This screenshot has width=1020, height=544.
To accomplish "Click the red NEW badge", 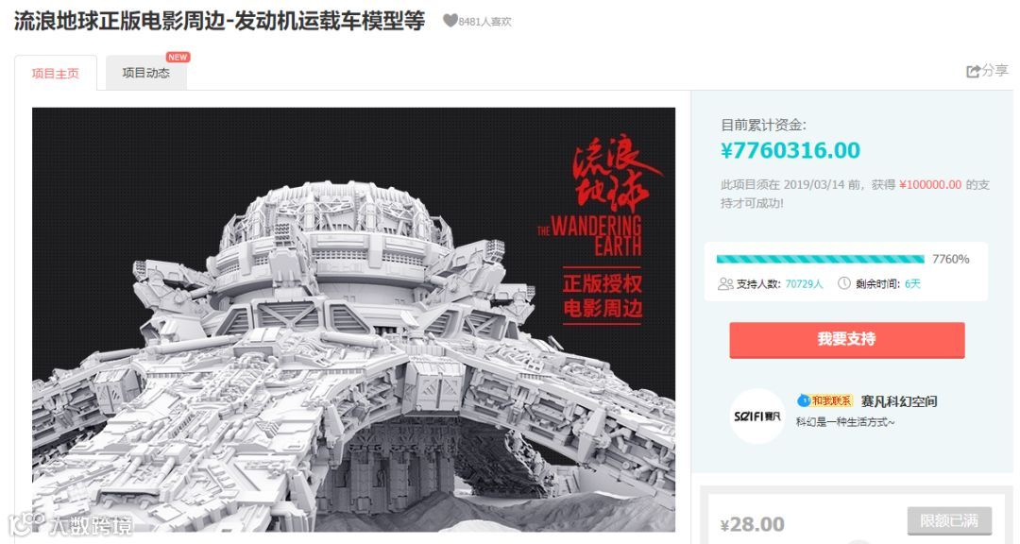I will (x=178, y=58).
